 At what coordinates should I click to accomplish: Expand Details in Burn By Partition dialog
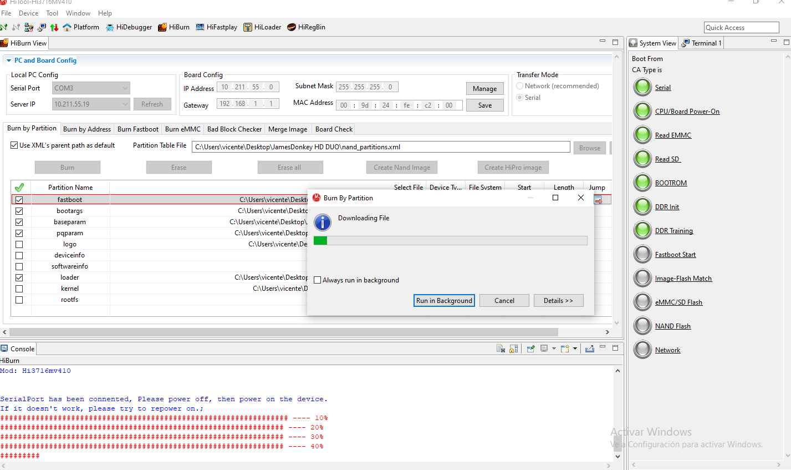tap(558, 301)
